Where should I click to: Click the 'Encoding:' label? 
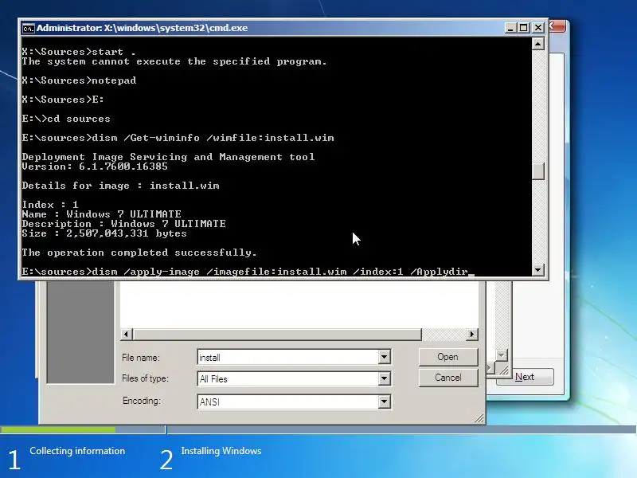click(142, 401)
